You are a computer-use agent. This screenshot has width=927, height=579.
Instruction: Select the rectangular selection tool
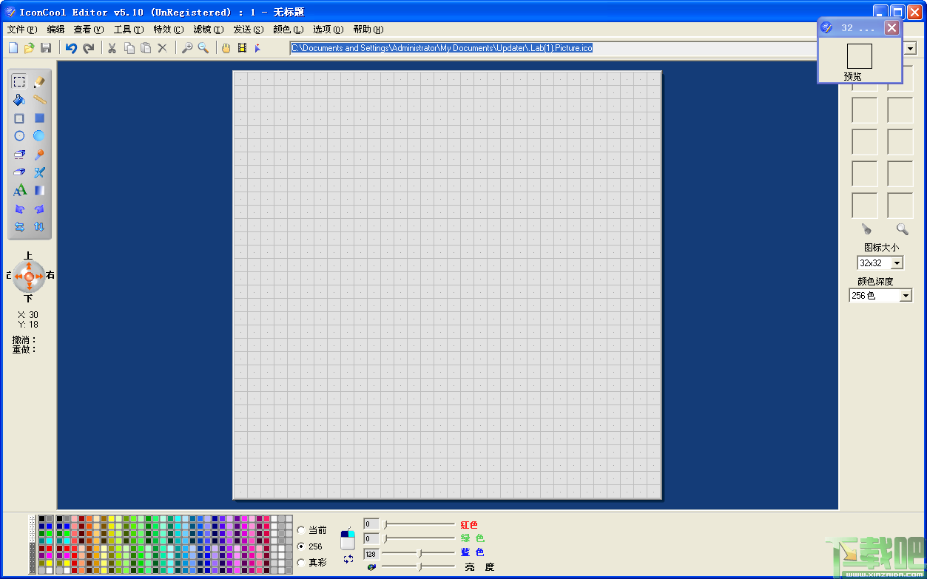[19, 81]
